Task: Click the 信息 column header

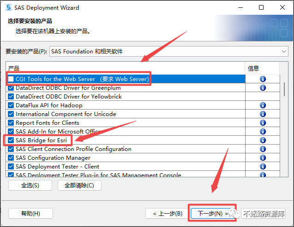Action: (262, 68)
